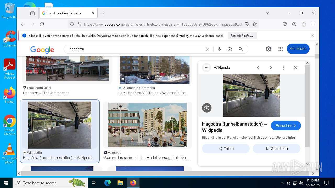Screen dimensions: 335x188
Task: Open the VLC media player shortcut
Action: [x=10, y=154]
